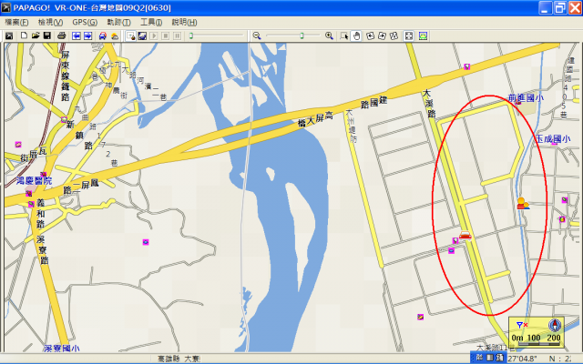Select the rectangle selection pointer tool

[344, 35]
